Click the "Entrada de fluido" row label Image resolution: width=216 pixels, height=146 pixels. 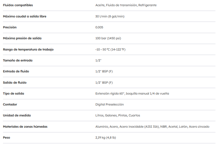click(16, 71)
